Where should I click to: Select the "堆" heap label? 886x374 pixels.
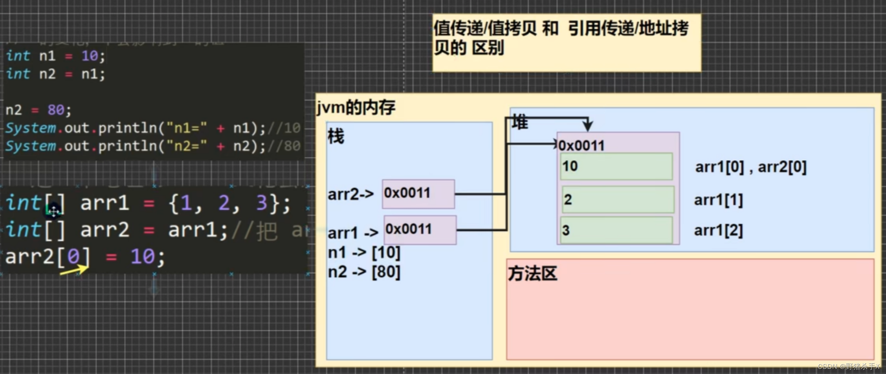coord(519,122)
